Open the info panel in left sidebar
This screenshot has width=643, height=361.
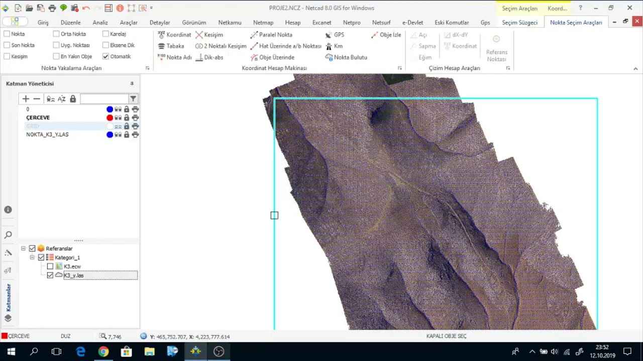(x=8, y=210)
